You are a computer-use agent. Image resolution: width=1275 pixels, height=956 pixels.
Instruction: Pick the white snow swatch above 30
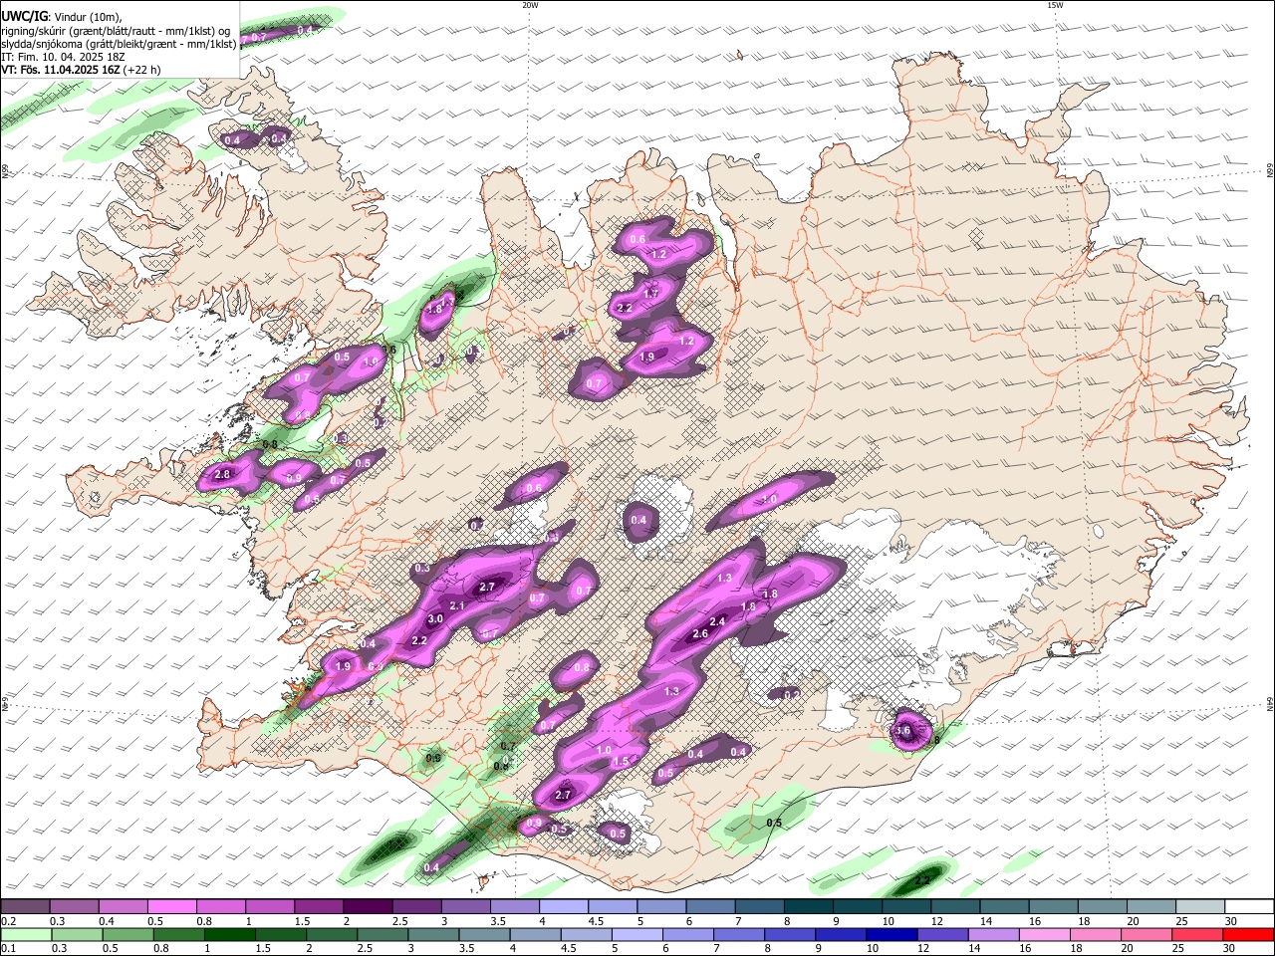(x=1249, y=906)
